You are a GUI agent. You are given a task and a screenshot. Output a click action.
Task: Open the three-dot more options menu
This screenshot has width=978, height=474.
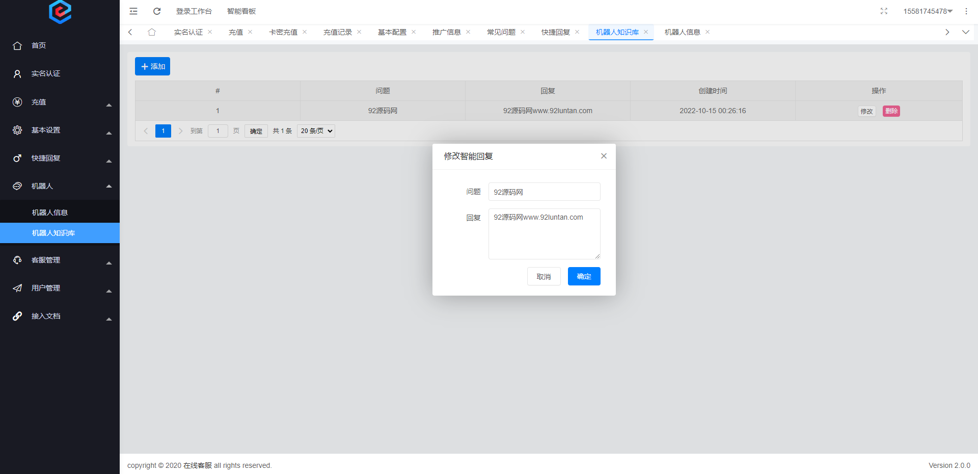click(966, 11)
